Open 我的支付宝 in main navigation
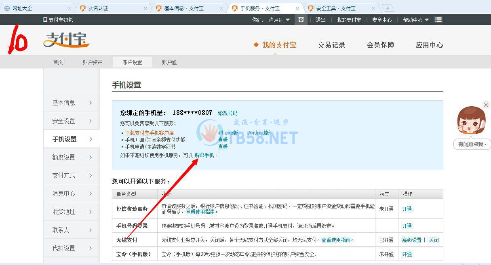This screenshot has height=265, width=491. coord(279,45)
